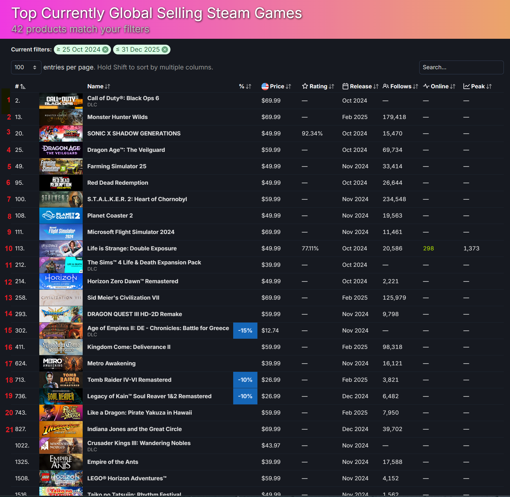
Task: Click the calendar Release icon
Action: pyautogui.click(x=345, y=86)
